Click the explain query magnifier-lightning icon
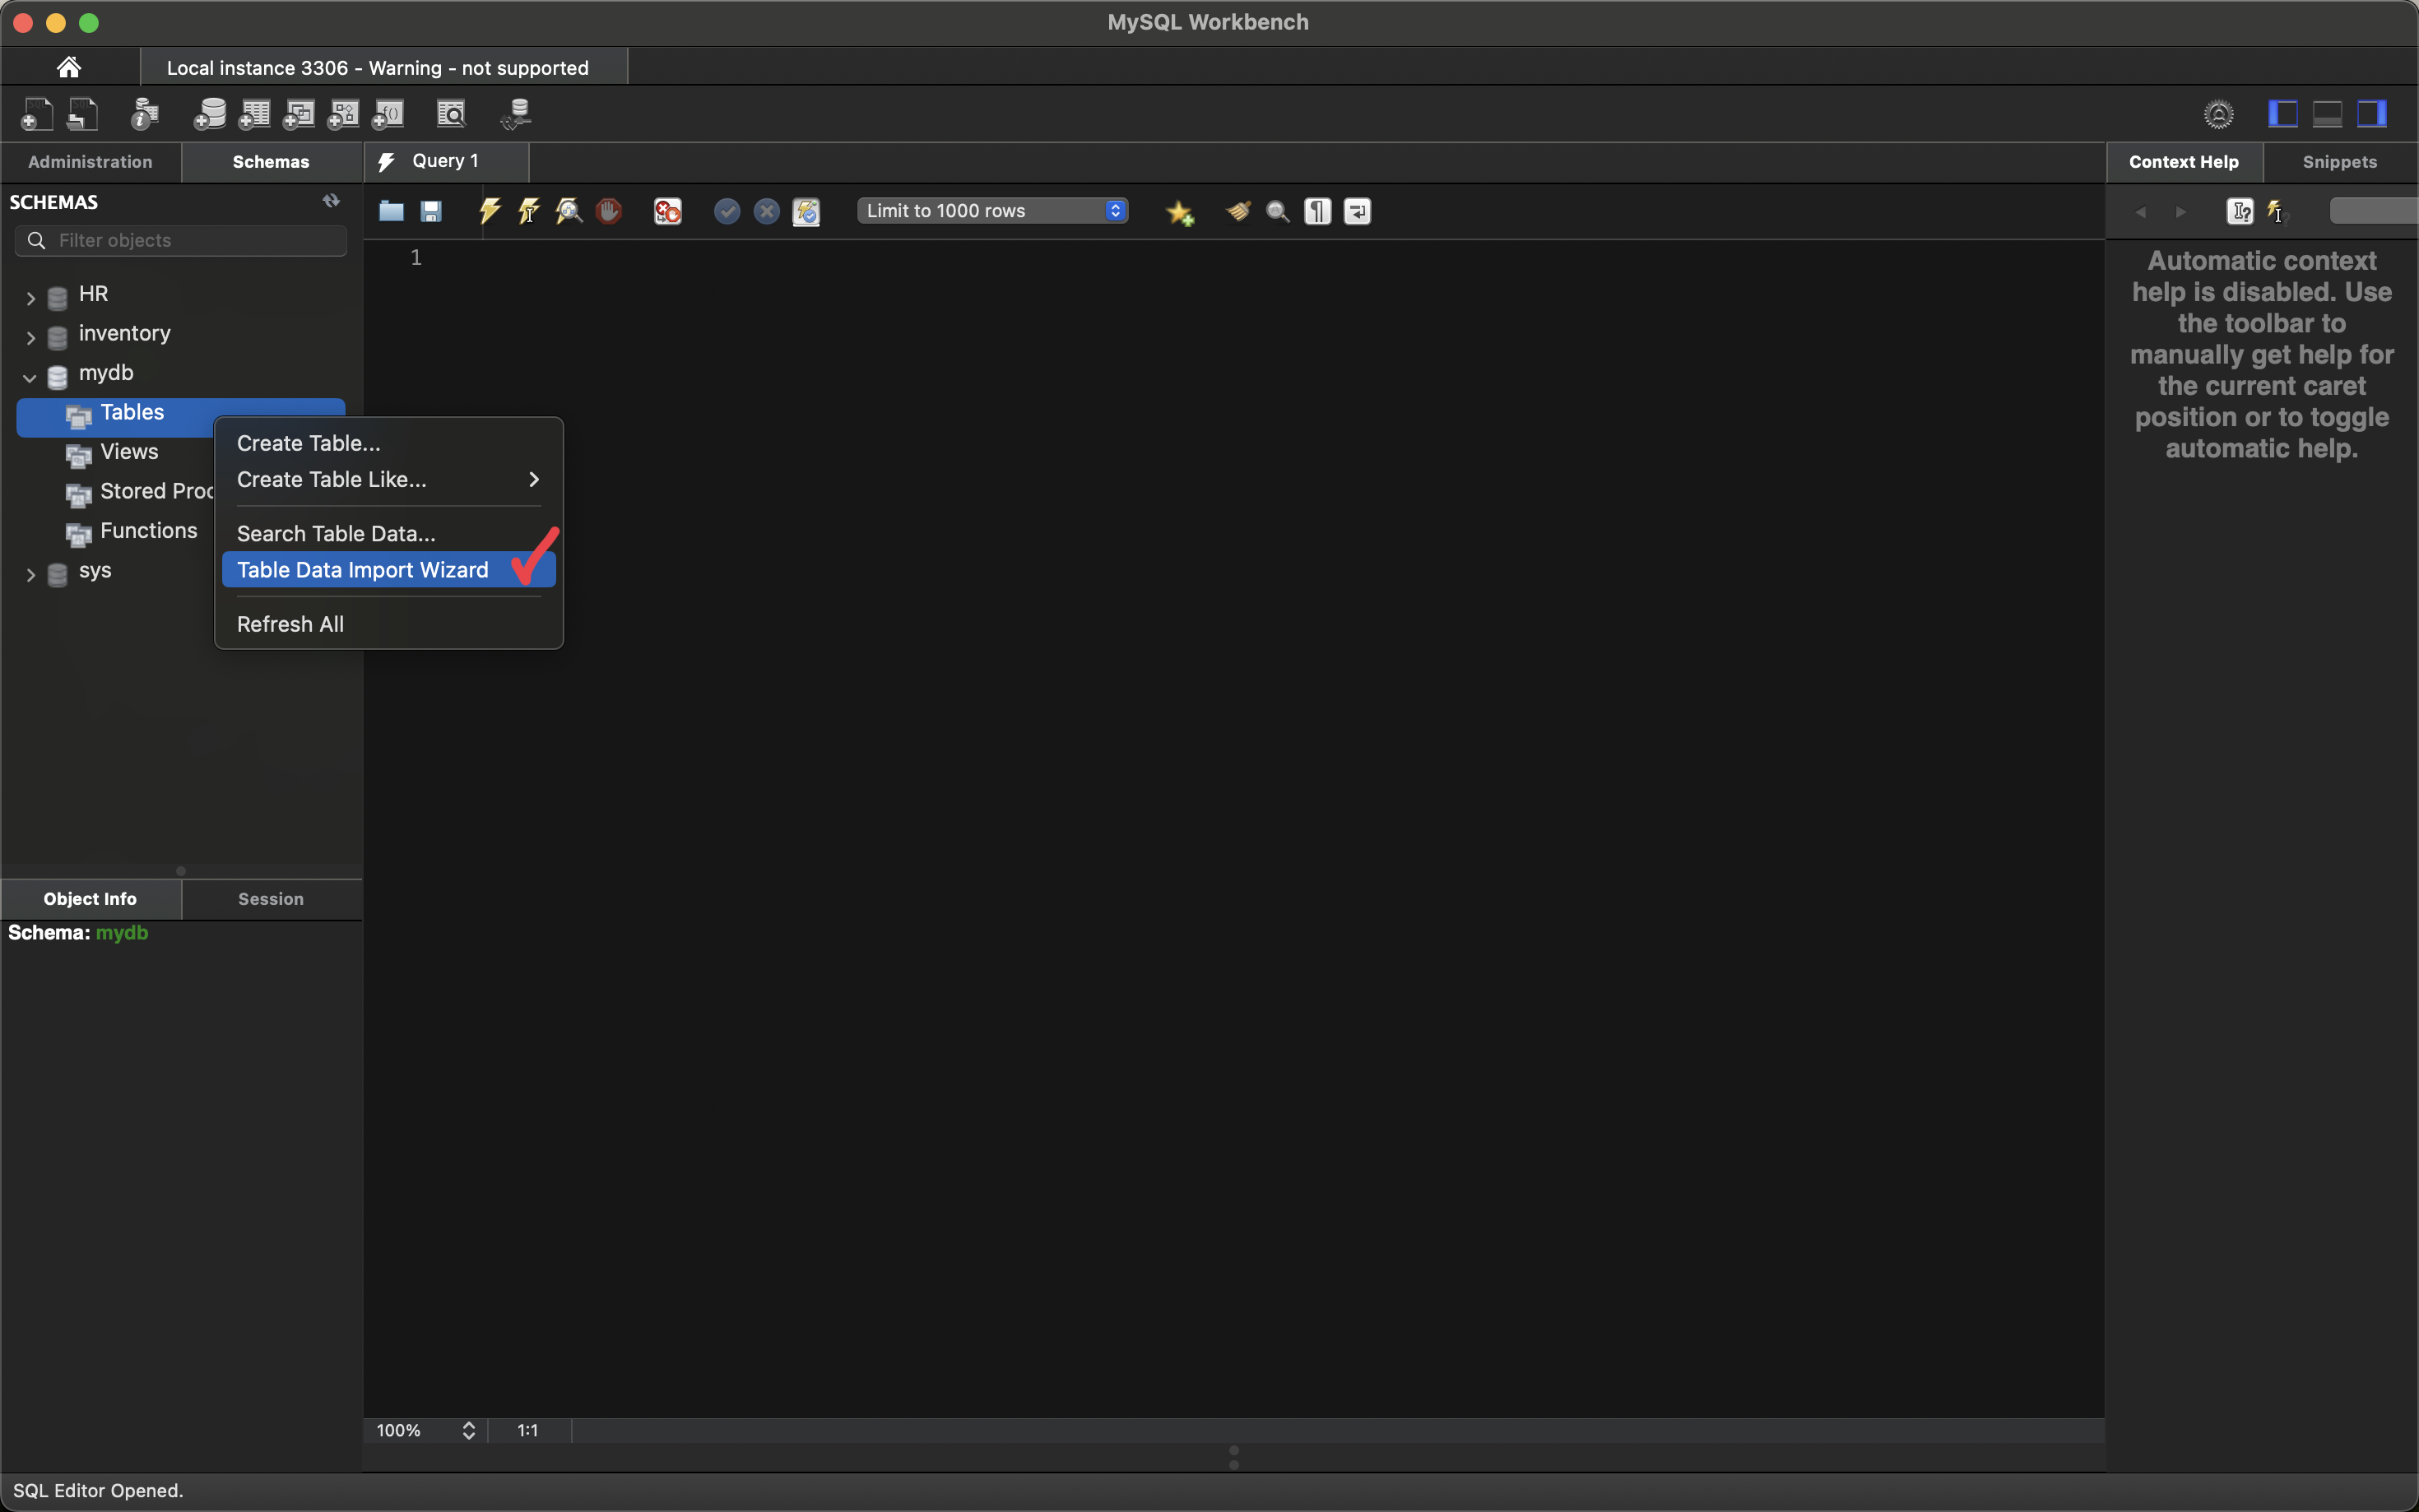2419x1512 pixels. [x=569, y=211]
